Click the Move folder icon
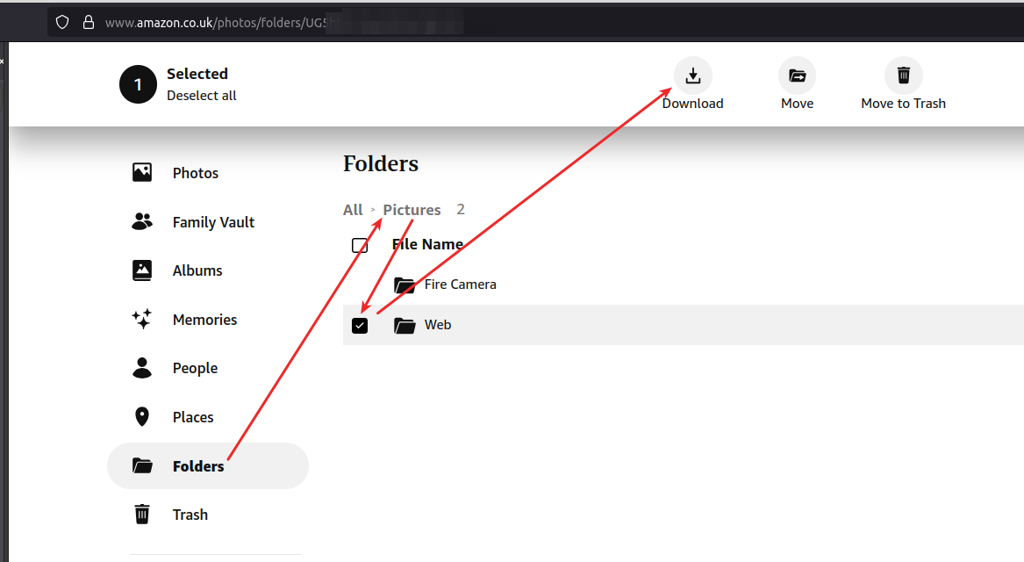1024x562 pixels. point(797,76)
